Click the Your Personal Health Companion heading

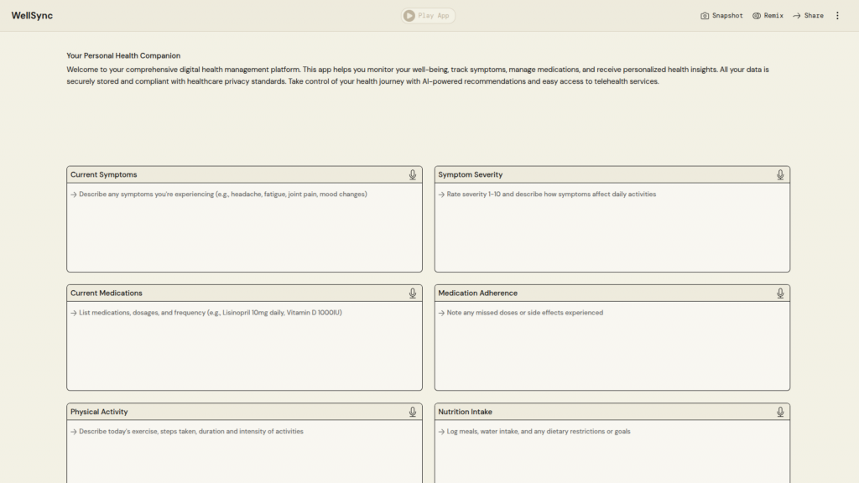click(x=123, y=56)
